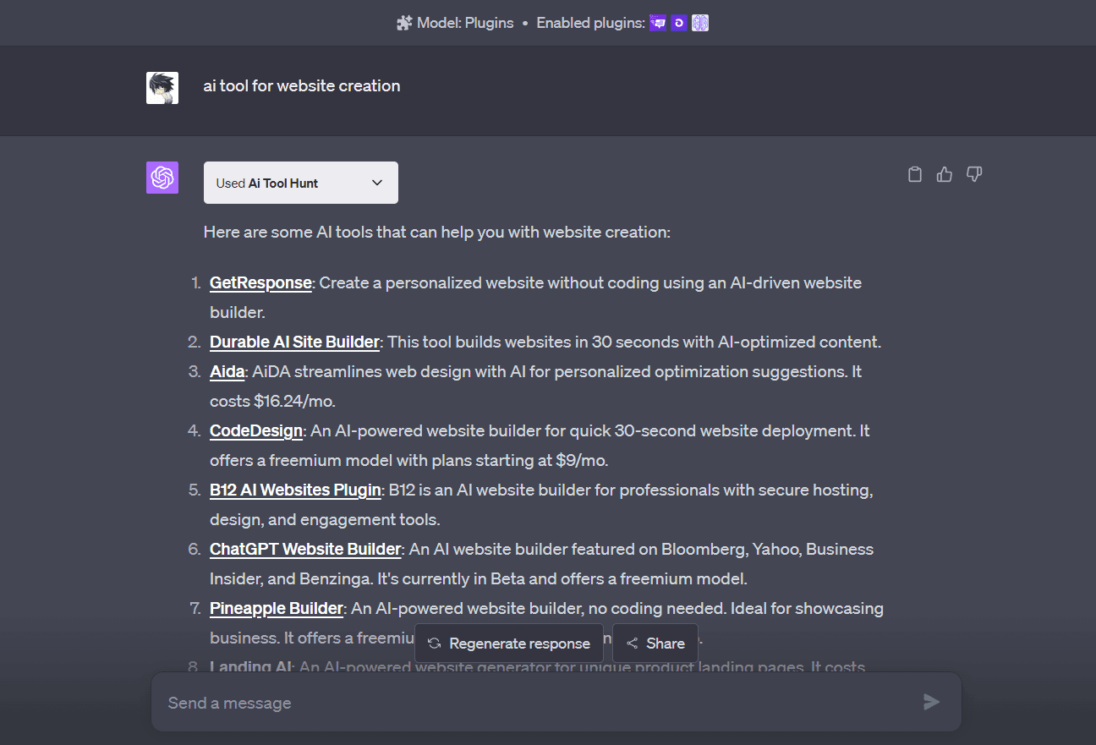Follow the CodeDesign link

(x=256, y=431)
